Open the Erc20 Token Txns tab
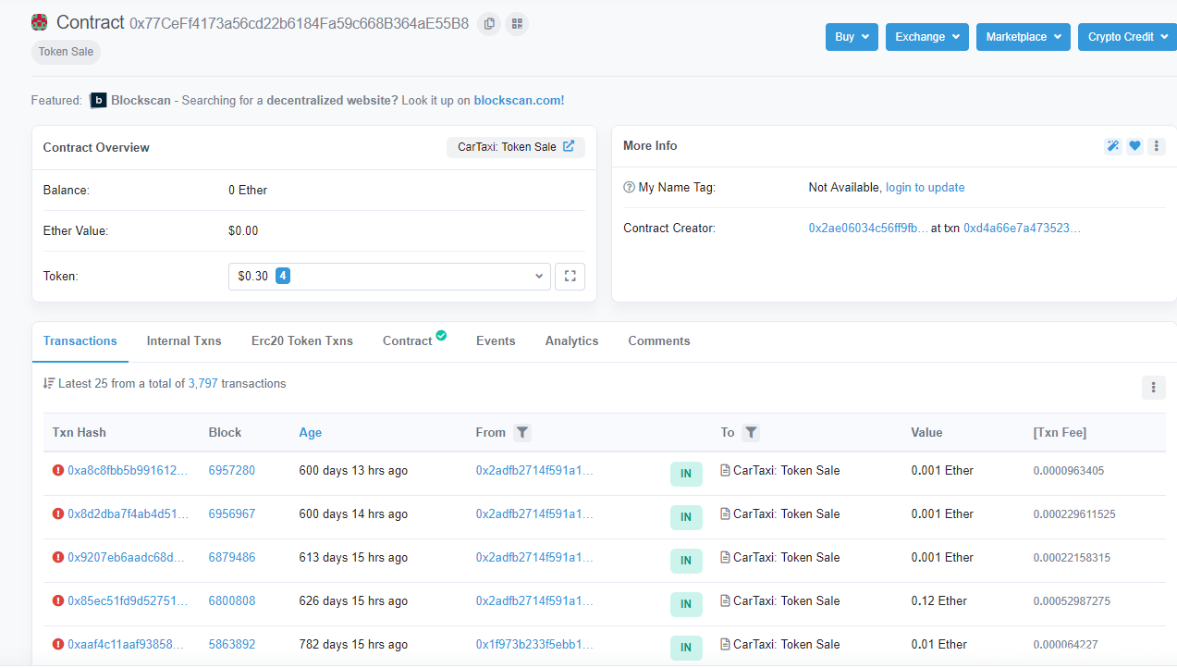1177x668 pixels. 302,340
